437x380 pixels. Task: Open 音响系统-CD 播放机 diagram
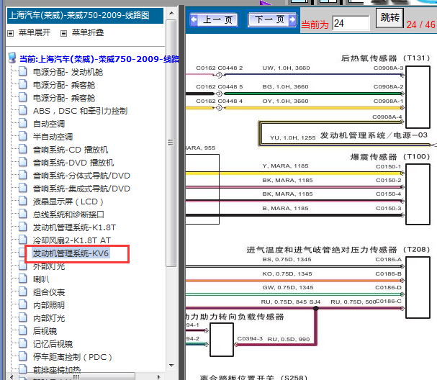pos(71,150)
